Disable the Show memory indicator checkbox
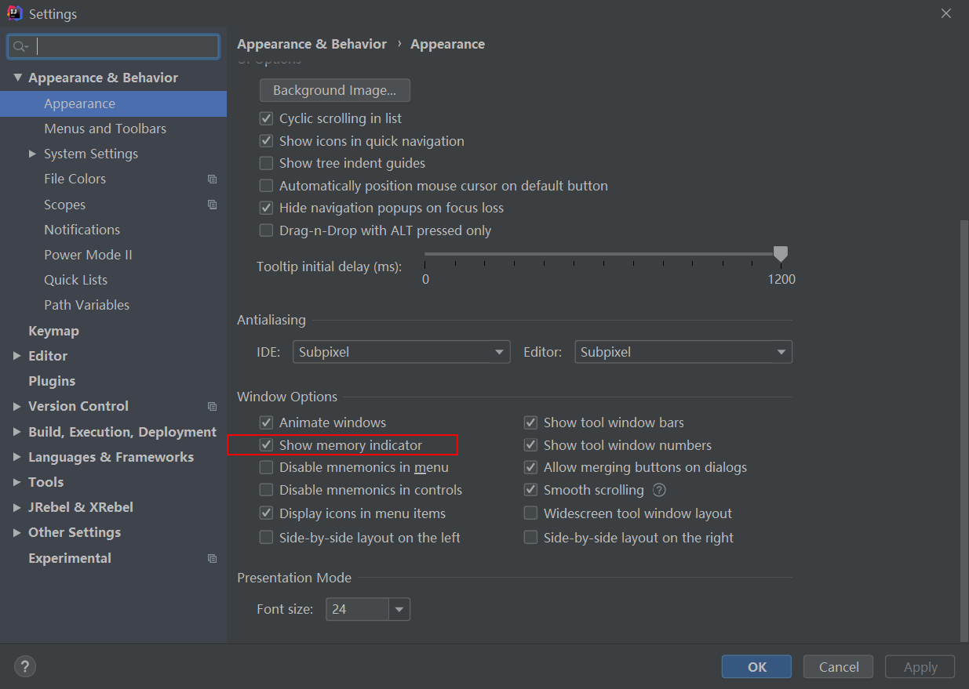The height and width of the screenshot is (689, 969). point(267,445)
